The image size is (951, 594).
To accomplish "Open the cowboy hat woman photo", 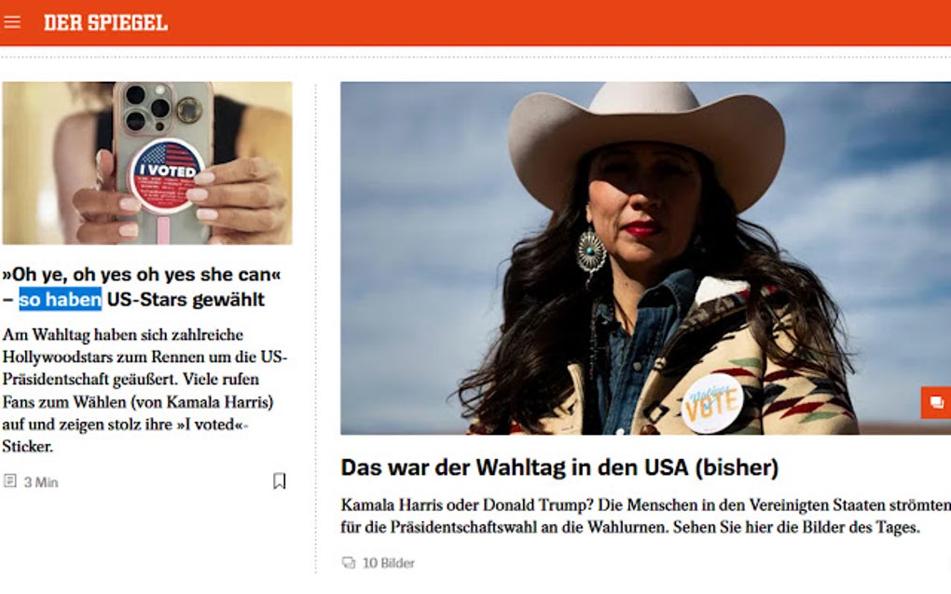I will 645,259.
